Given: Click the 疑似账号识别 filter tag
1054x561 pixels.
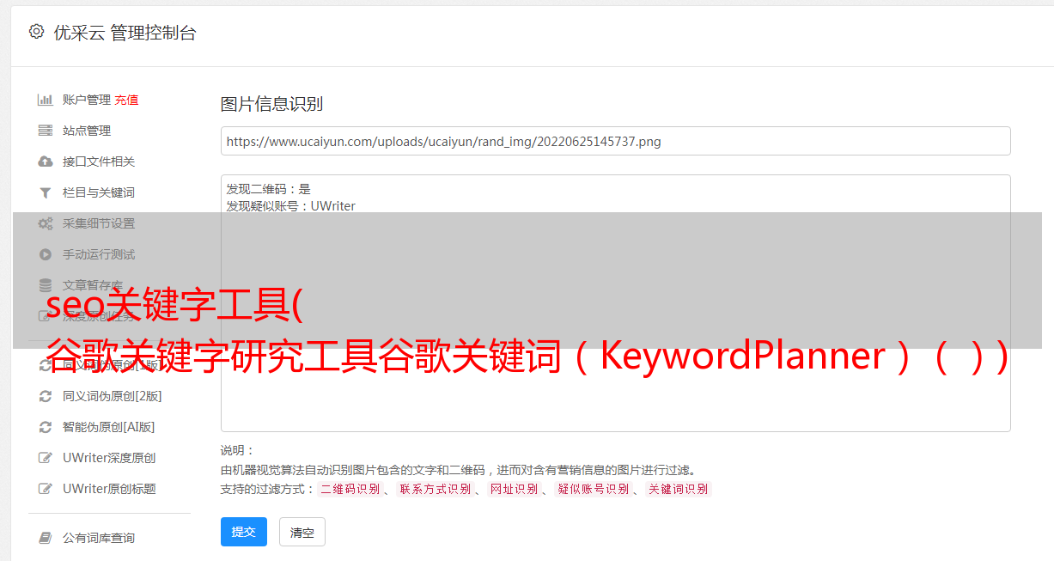Looking at the screenshot, I should (594, 489).
